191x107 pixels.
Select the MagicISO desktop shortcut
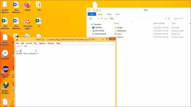[x=5, y=54]
